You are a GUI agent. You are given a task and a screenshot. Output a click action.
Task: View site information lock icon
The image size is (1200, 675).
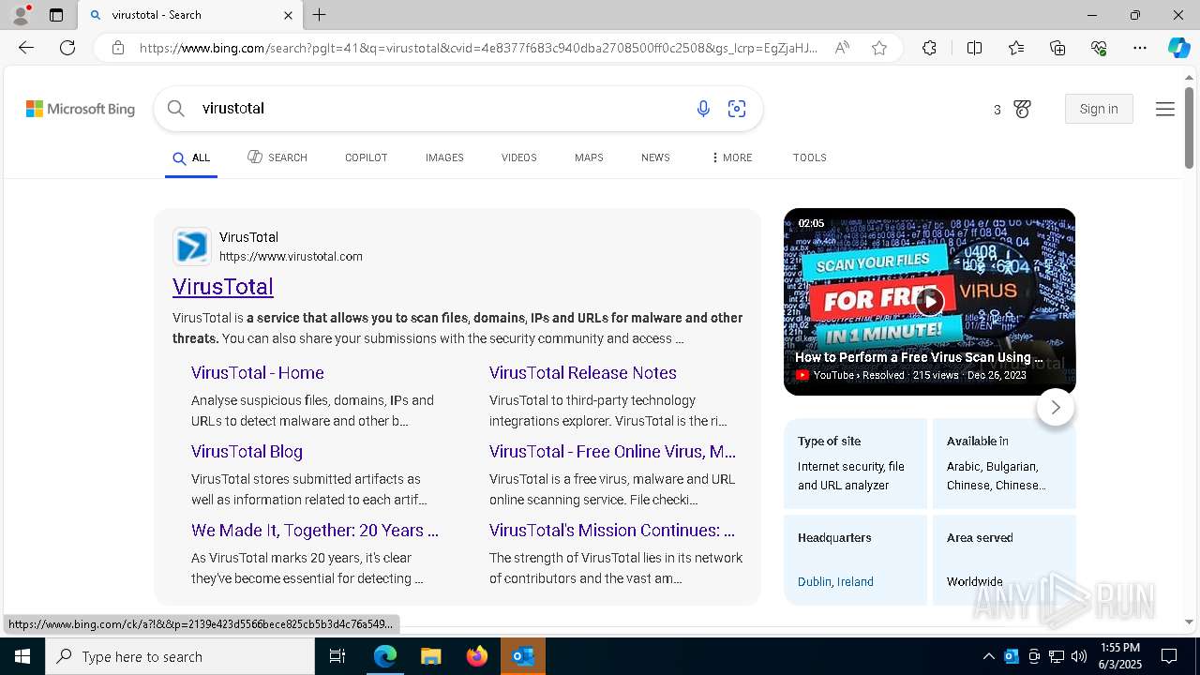(118, 48)
